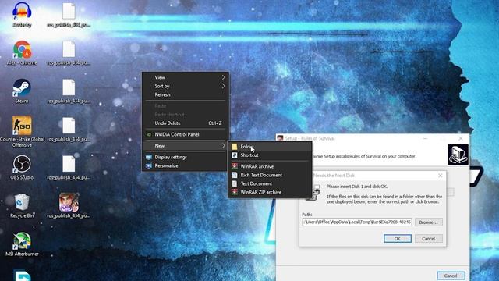Click the NVIDIA logo icon in context menu

point(149,134)
